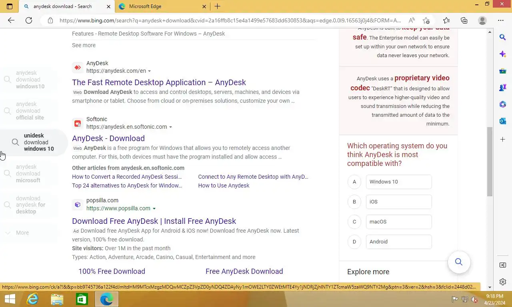Select answer iOS
512x307 pixels.
(399, 201)
